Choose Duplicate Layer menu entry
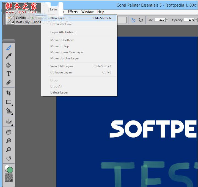This screenshot has width=198, height=187. click(79, 24)
